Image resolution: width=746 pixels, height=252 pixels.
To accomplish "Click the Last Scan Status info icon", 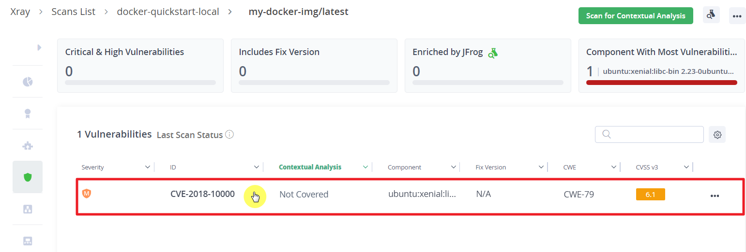I will click(229, 134).
